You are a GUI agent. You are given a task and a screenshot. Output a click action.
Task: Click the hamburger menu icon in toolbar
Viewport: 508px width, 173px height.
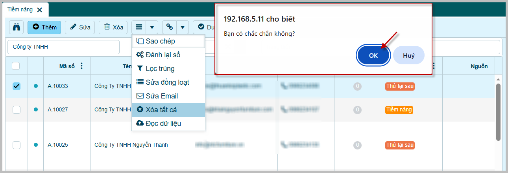coord(139,27)
